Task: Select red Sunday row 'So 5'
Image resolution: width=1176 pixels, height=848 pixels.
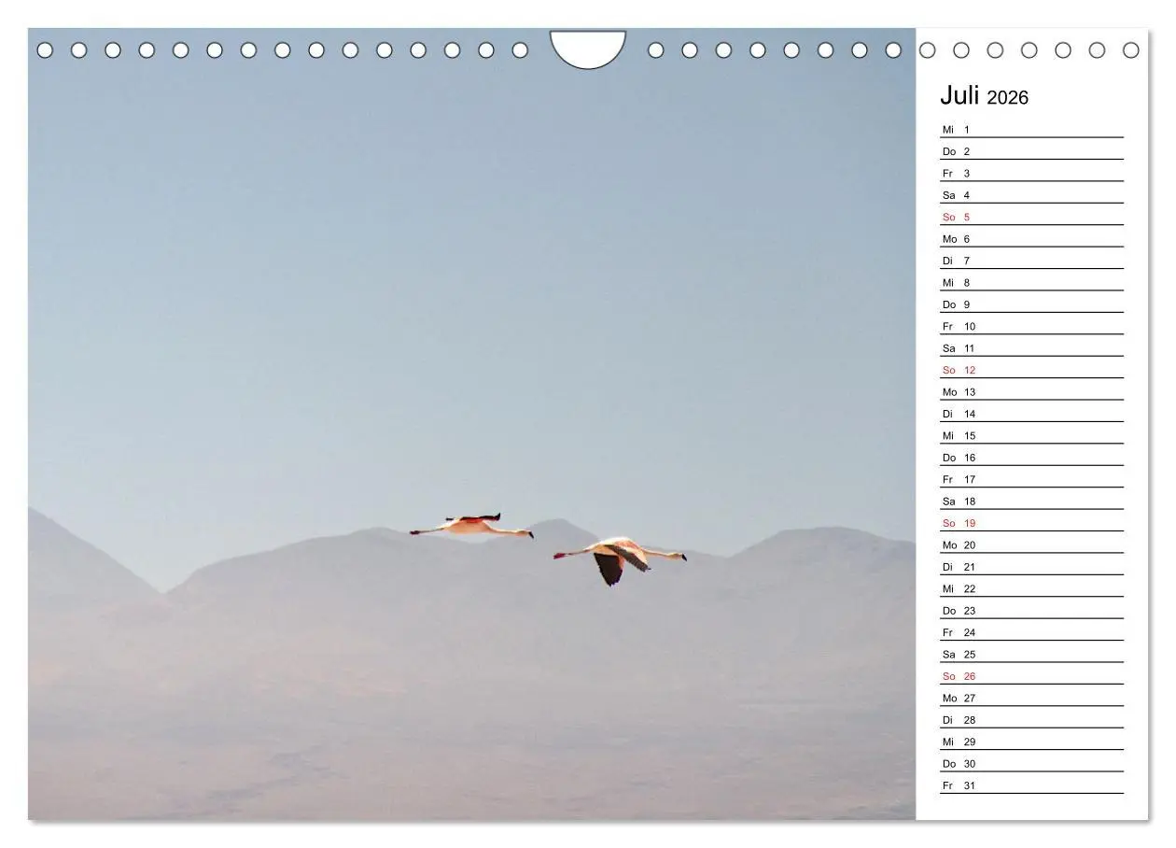Action: 1031,217
